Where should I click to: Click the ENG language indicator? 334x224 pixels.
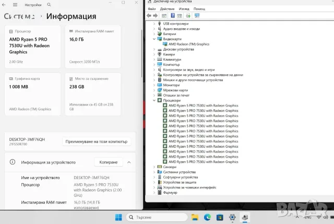[307, 217]
